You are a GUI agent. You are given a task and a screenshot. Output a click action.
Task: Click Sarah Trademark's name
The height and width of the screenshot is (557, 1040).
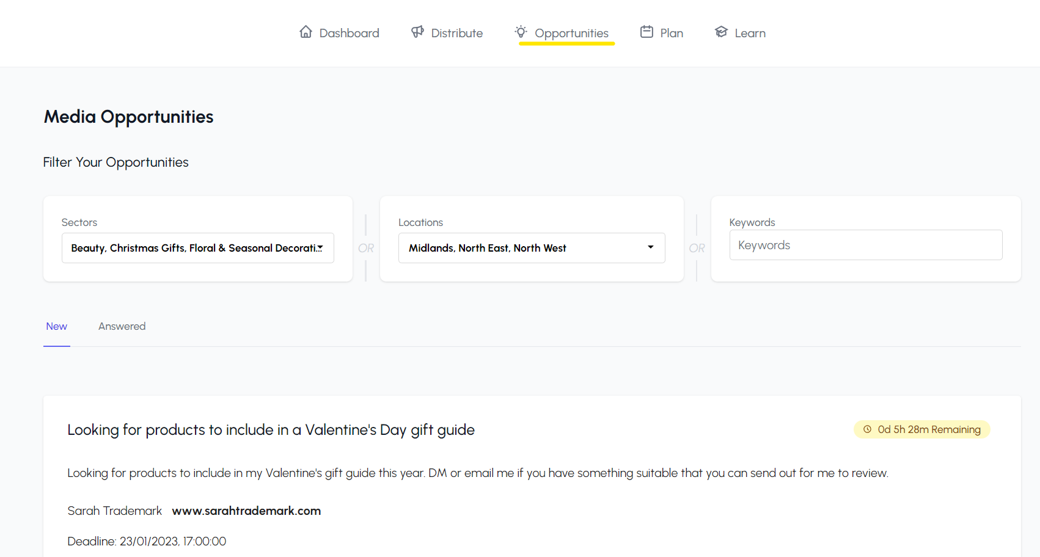(x=114, y=511)
